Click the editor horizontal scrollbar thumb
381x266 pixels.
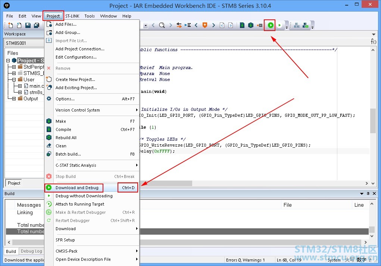coord(166,184)
